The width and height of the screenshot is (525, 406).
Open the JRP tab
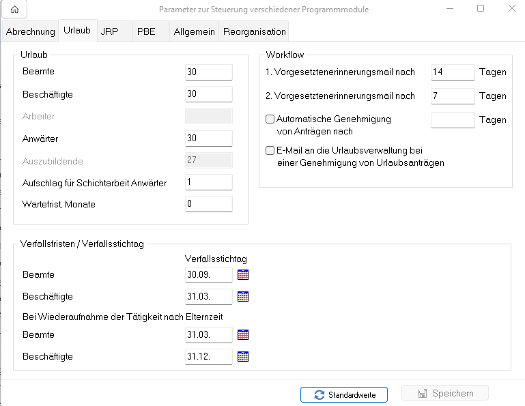pos(115,31)
